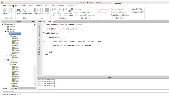Collapse the Workspace tree node

[3, 24]
